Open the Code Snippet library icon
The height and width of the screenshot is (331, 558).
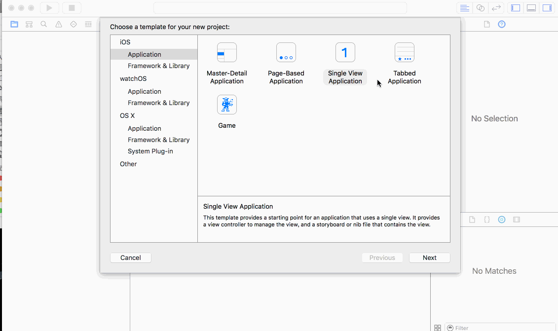pos(487,220)
